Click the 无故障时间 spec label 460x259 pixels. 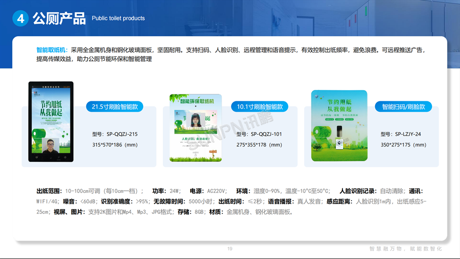170,202
